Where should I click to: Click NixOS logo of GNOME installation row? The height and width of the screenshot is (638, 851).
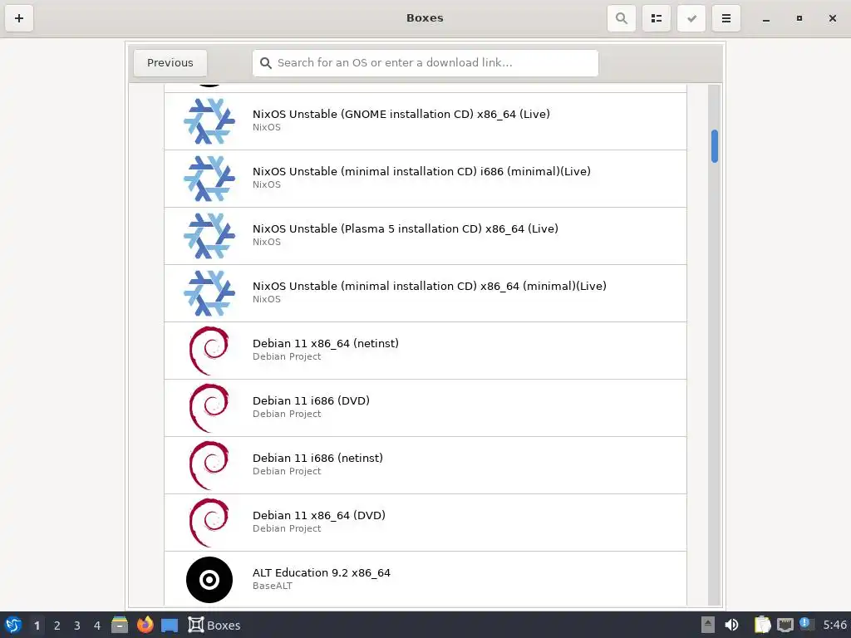(x=209, y=121)
